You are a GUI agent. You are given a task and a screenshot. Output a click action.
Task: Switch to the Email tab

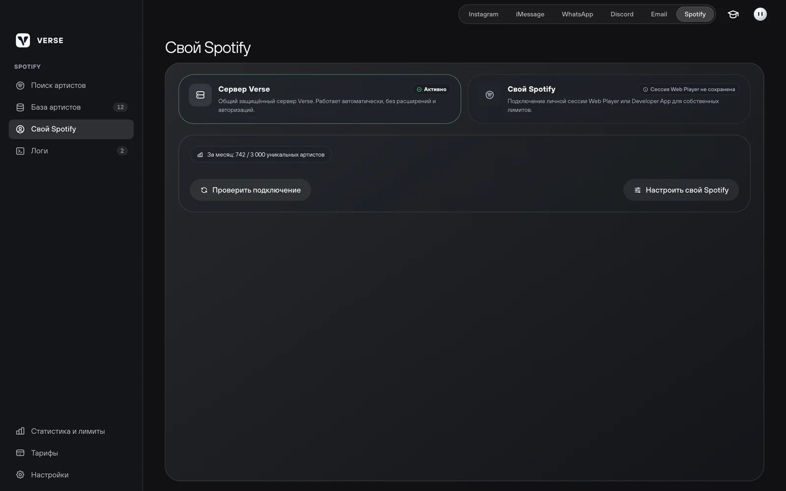659,14
